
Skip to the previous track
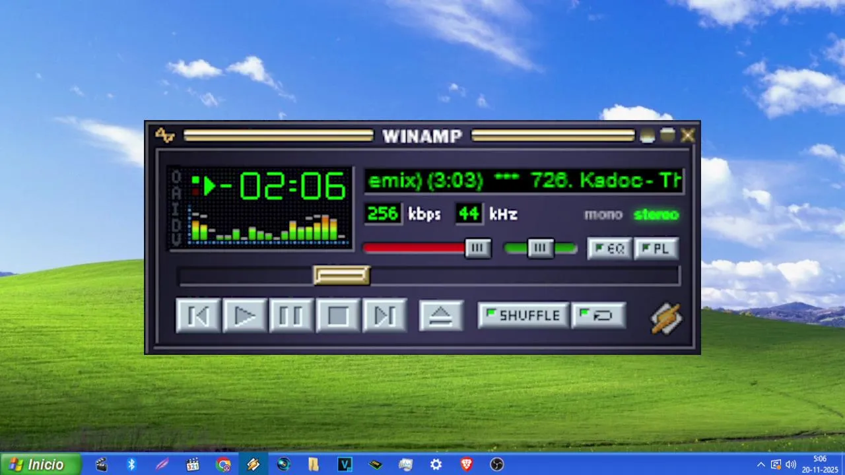click(198, 315)
